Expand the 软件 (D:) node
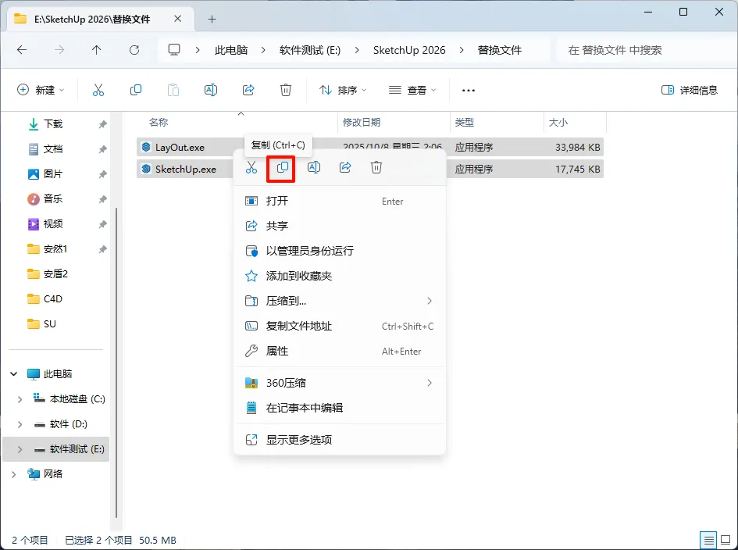The width and height of the screenshot is (738, 550). coord(20,424)
